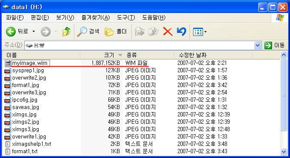
Task: Select the ximgs.jpg file icon
Action: coord(7,115)
